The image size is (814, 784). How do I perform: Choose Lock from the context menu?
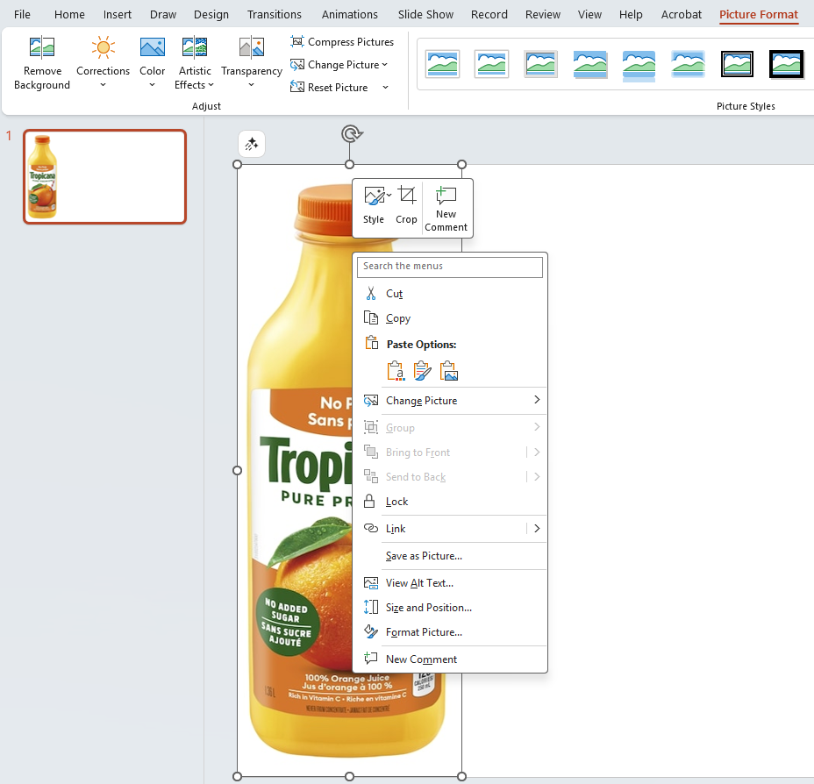pyautogui.click(x=450, y=502)
